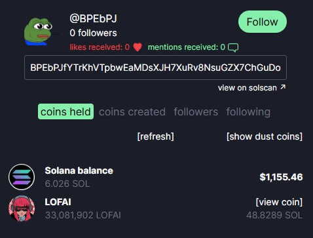Click the Pepe frog profile avatar

38,31
